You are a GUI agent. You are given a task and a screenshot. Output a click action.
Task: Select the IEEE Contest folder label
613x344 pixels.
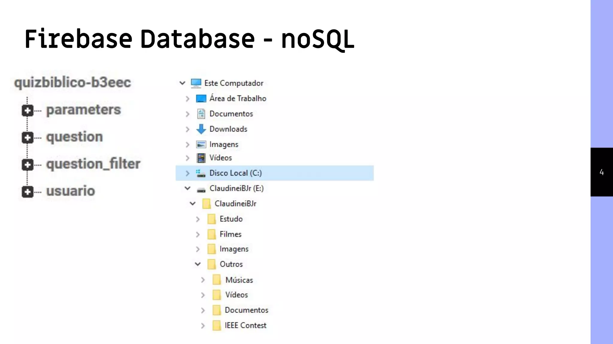pyautogui.click(x=245, y=325)
